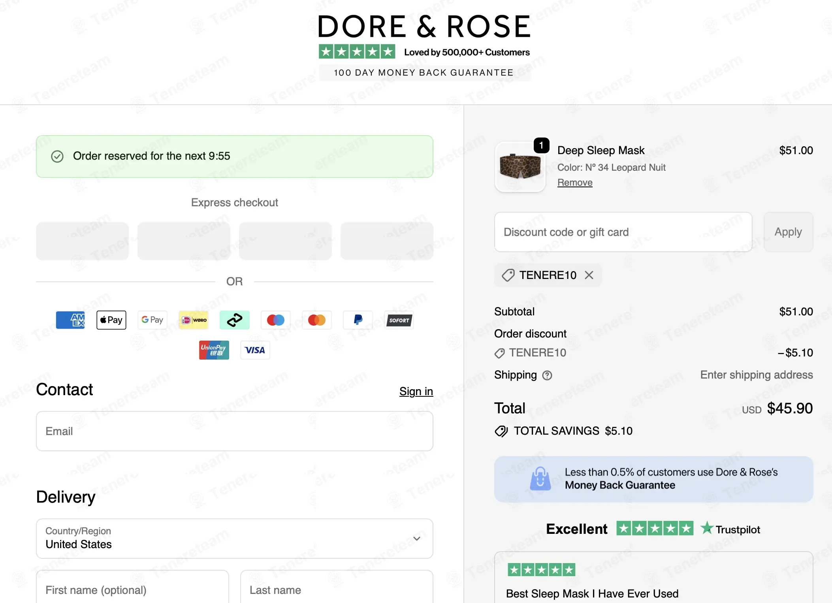Screen dimensions: 832x603
Task: Click the Excellent Trustpilot rating stars
Action: pos(655,528)
